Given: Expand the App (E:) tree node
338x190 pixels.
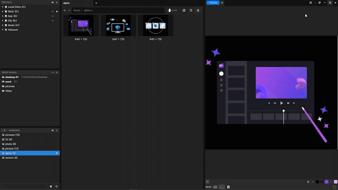Looking at the screenshot, I should pyautogui.click(x=3, y=16).
